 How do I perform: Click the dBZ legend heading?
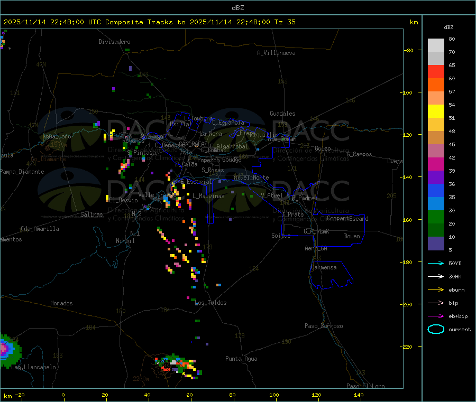[448, 27]
